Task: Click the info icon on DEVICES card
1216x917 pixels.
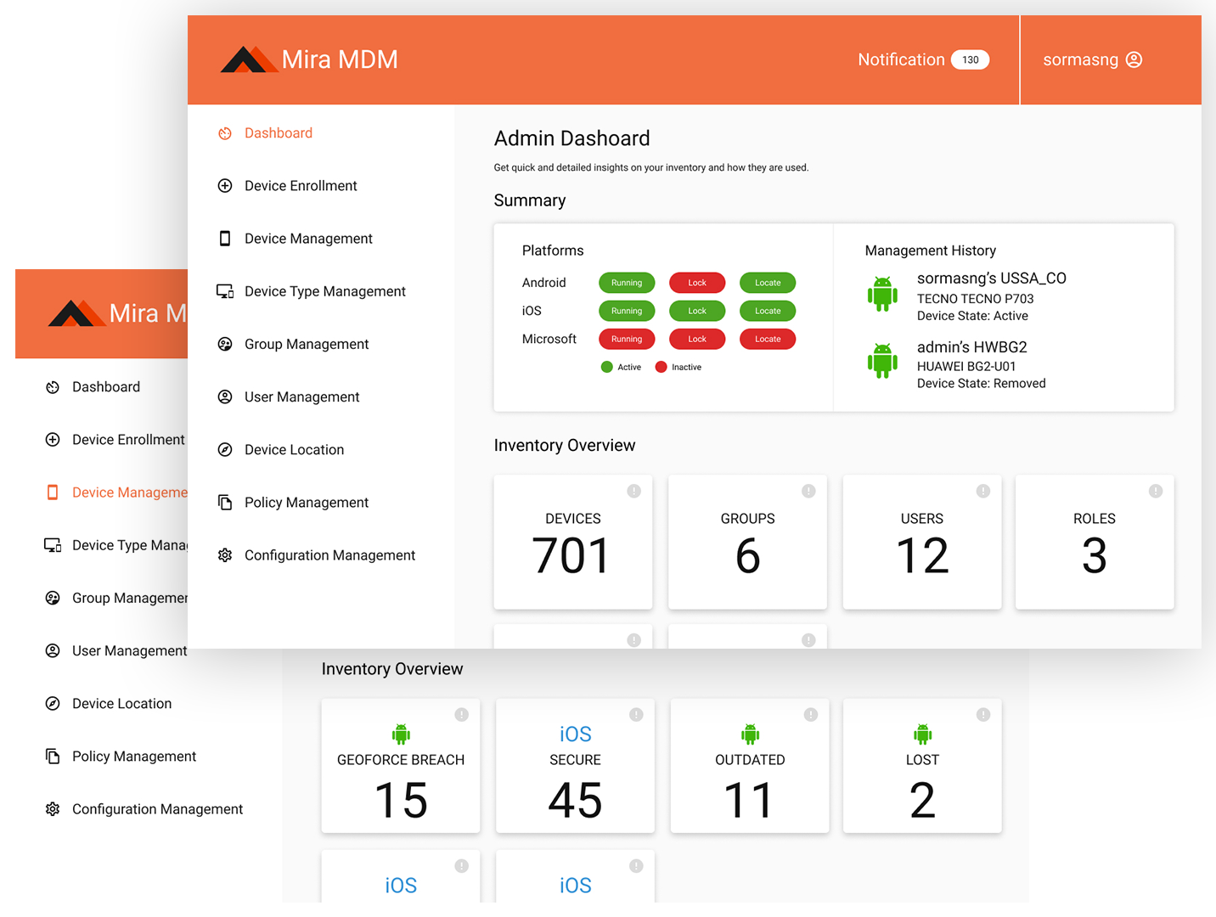Action: pyautogui.click(x=633, y=491)
